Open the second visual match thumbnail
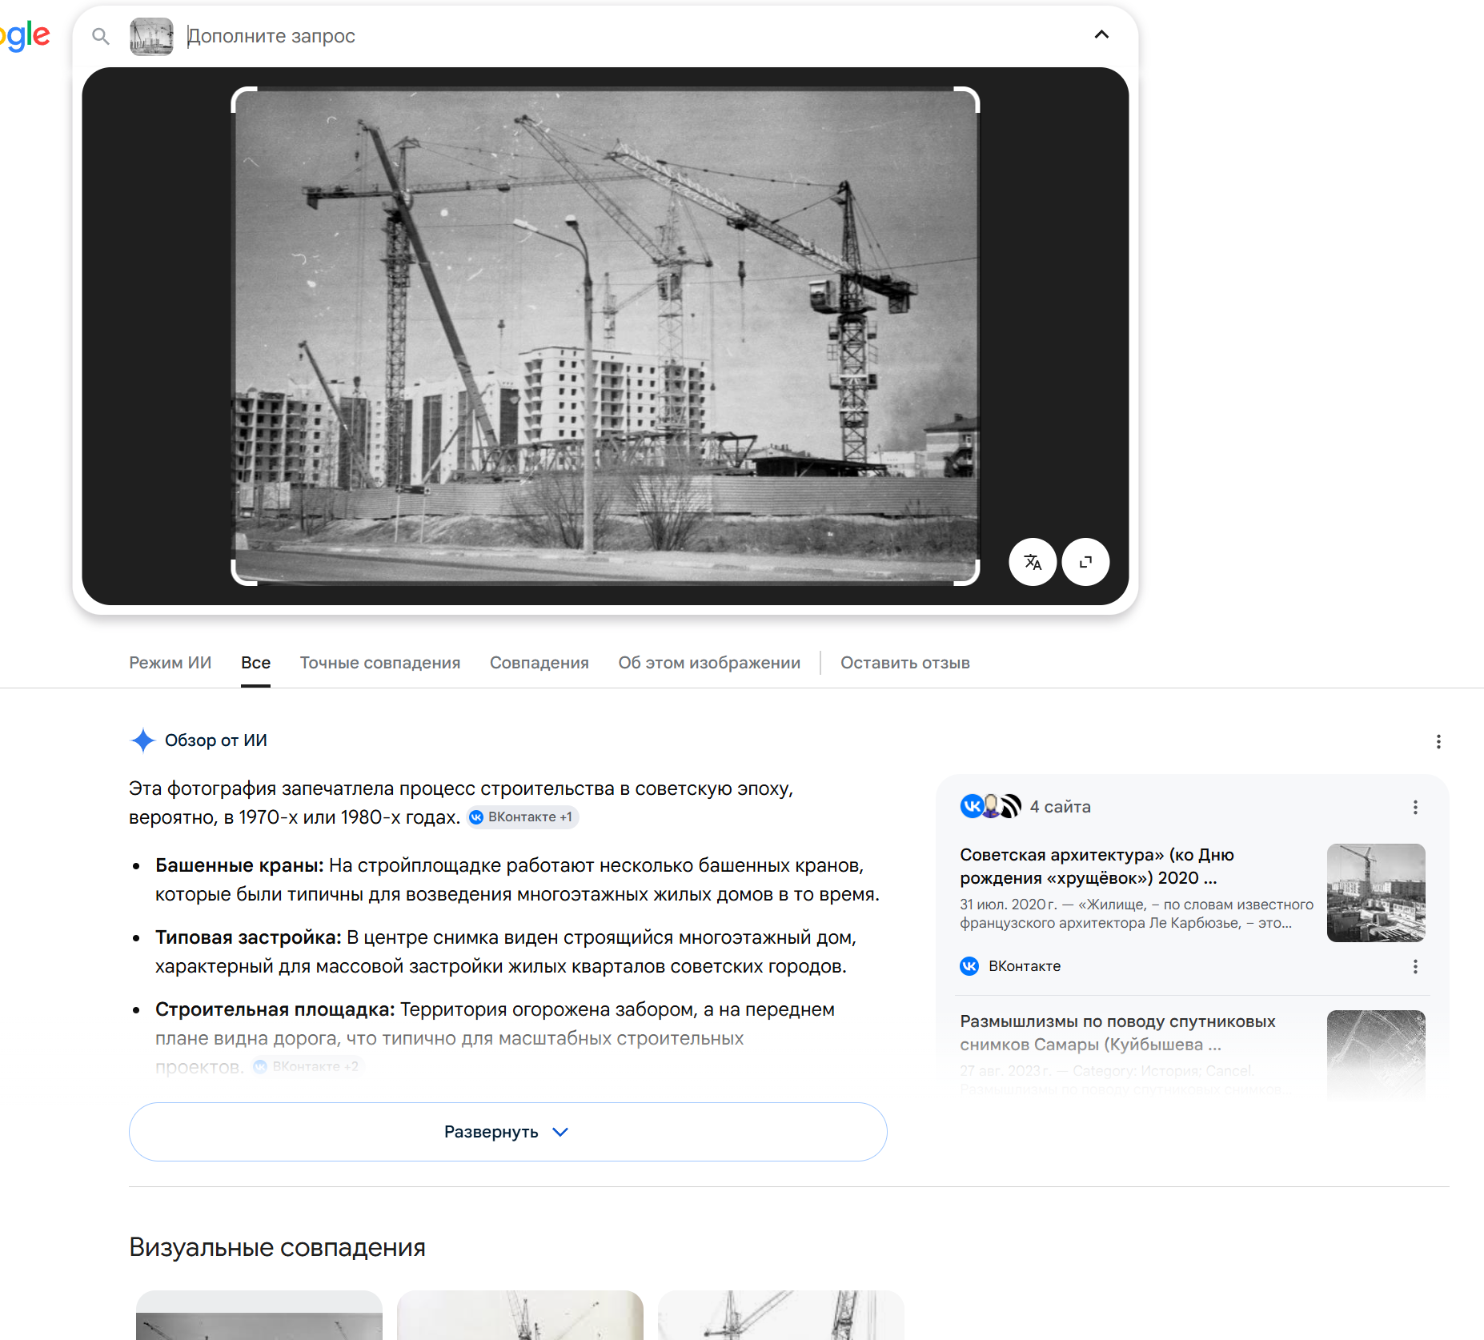The width and height of the screenshot is (1484, 1340). pos(520,1315)
